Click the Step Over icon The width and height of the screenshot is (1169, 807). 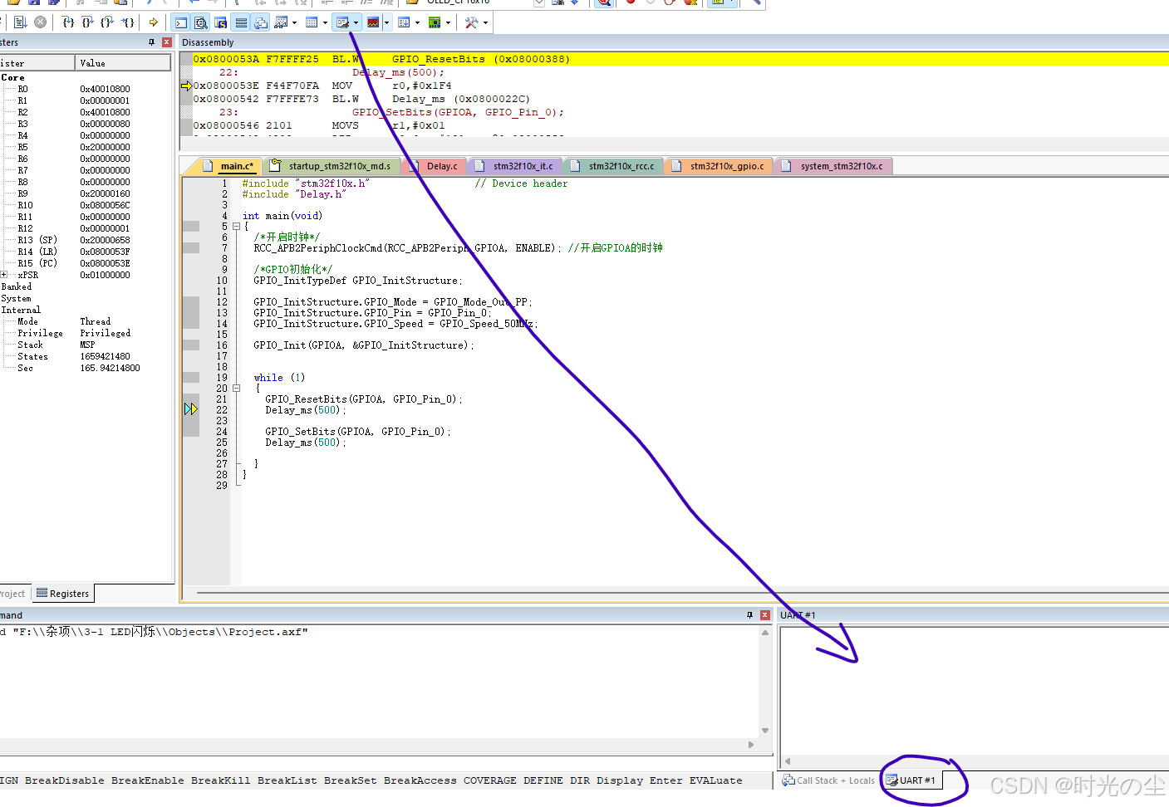pyautogui.click(x=88, y=22)
